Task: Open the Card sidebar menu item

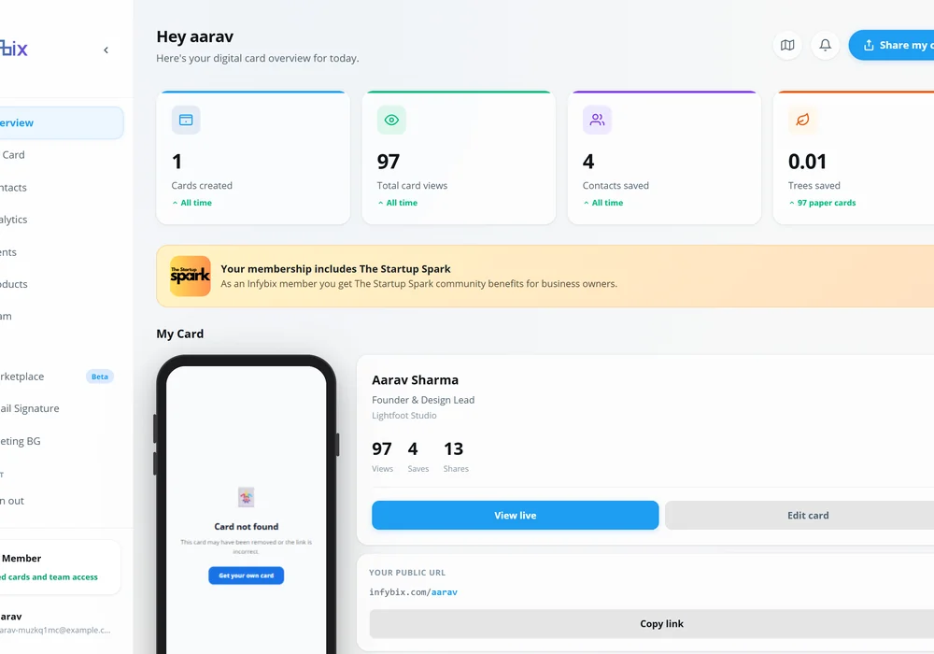Action: (x=62, y=155)
